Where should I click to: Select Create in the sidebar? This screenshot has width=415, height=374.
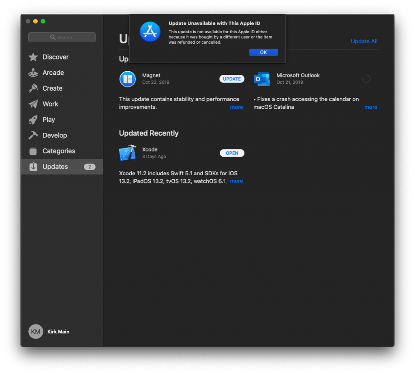(x=62, y=88)
